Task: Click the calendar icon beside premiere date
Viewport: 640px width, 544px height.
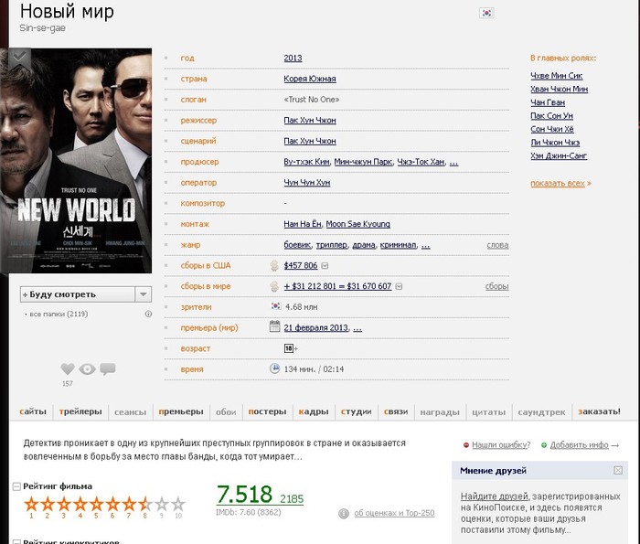Action: [274, 326]
